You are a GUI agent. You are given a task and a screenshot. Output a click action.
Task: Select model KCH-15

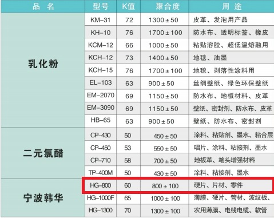click(101, 70)
